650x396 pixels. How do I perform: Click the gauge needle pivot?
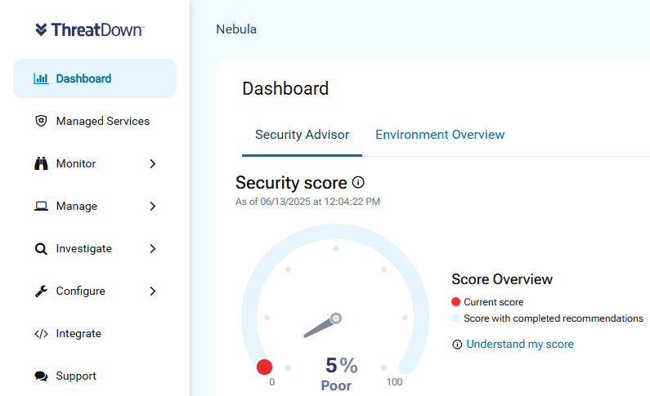[336, 318]
